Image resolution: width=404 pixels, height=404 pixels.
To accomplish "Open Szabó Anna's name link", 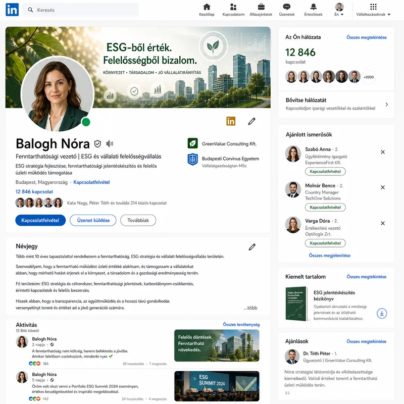I will click(x=318, y=149).
